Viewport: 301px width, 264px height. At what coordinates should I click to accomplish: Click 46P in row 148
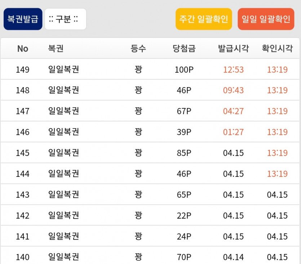point(184,90)
